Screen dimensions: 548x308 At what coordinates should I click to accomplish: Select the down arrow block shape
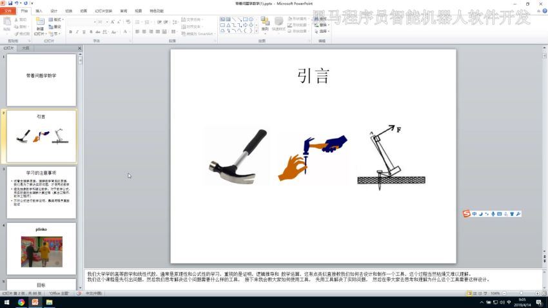(x=251, y=25)
